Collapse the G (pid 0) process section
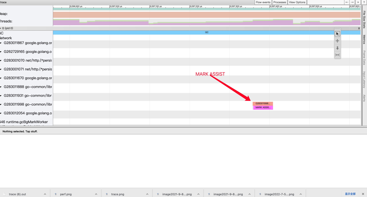 [x=1, y=28]
